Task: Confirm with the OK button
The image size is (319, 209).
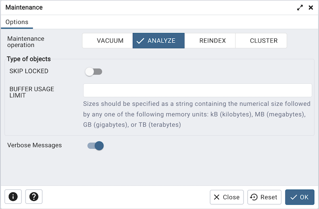Action: pos(299,197)
